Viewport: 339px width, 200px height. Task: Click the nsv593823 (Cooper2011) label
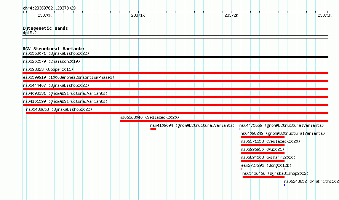[x=48, y=69]
